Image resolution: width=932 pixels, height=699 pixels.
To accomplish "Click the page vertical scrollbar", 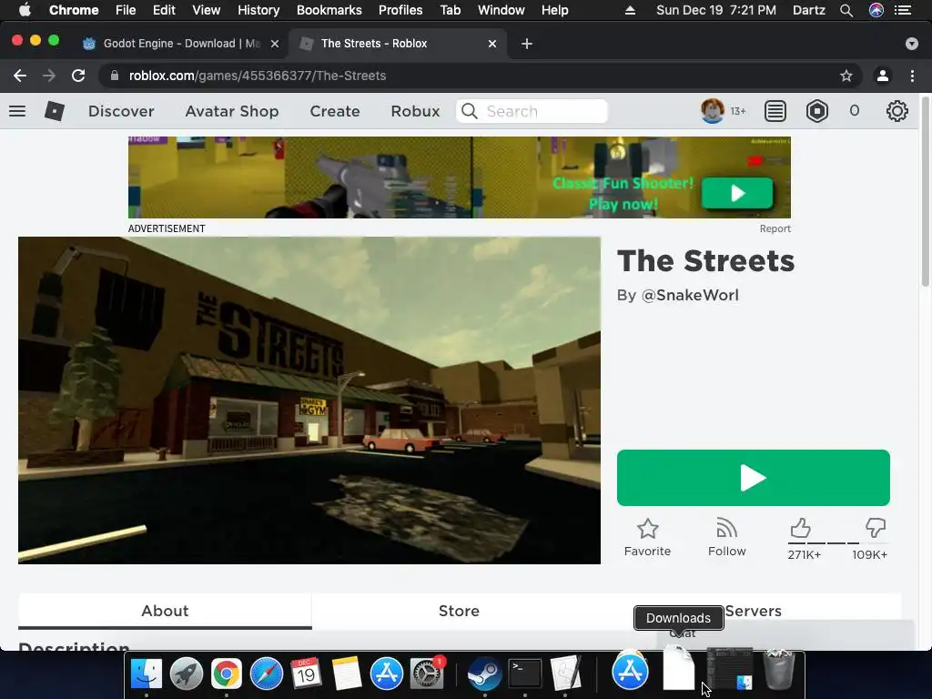I will pyautogui.click(x=926, y=190).
